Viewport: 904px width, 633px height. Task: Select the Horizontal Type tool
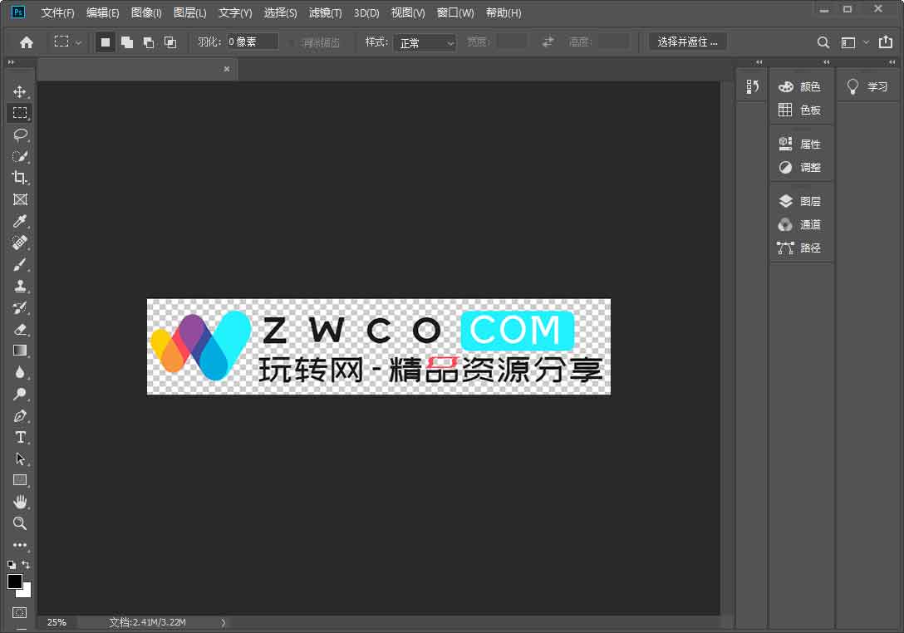pos(20,438)
